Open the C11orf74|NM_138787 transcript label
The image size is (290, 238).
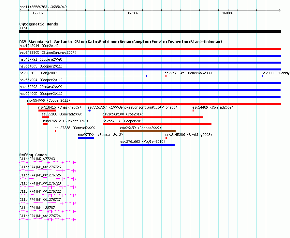[37, 208]
